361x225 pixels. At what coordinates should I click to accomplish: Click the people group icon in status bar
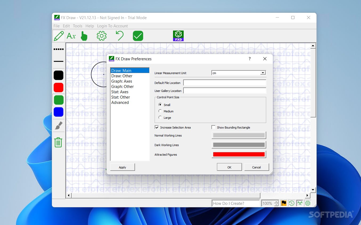tap(300, 203)
